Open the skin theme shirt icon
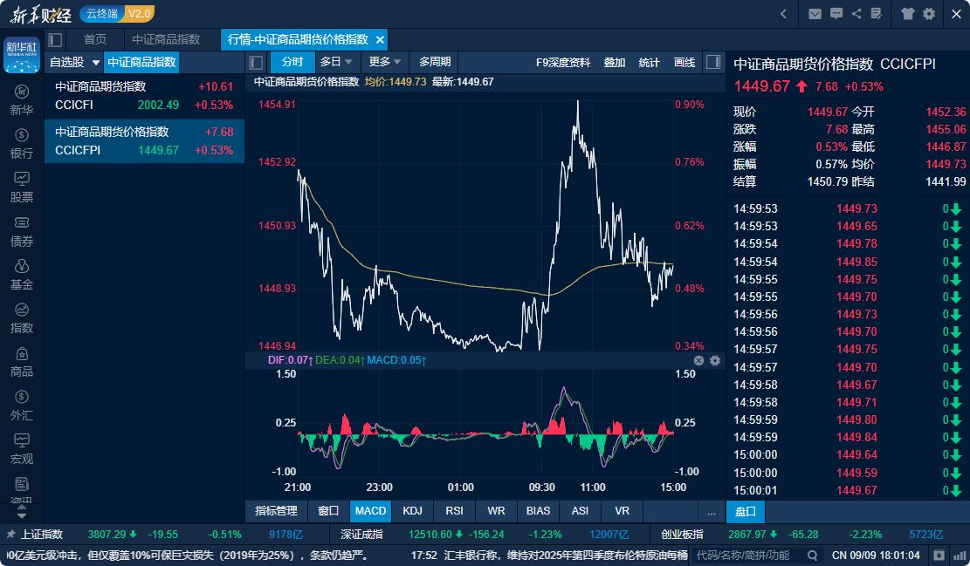This screenshot has height=566, width=970. [x=908, y=14]
